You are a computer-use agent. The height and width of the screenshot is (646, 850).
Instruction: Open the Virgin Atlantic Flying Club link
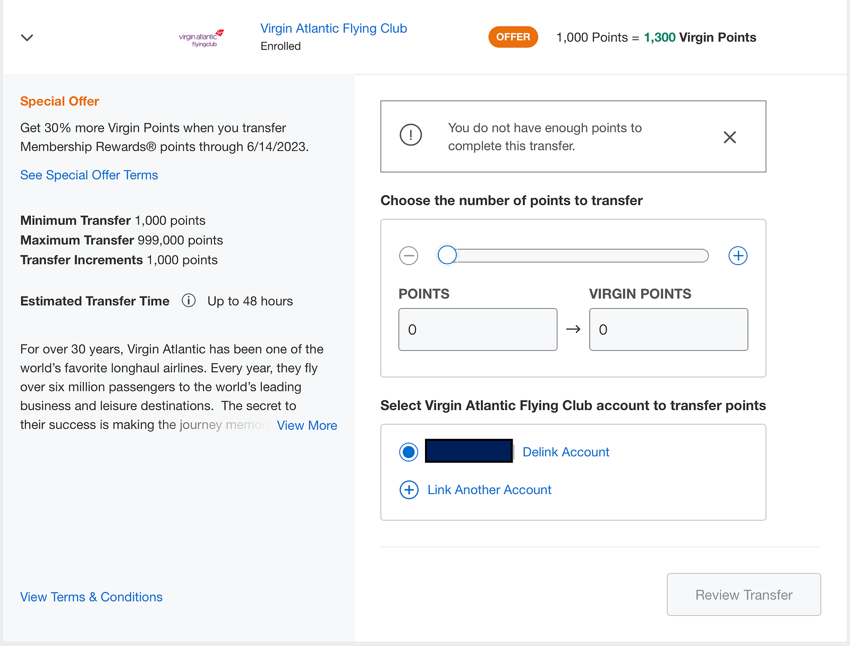[334, 29]
